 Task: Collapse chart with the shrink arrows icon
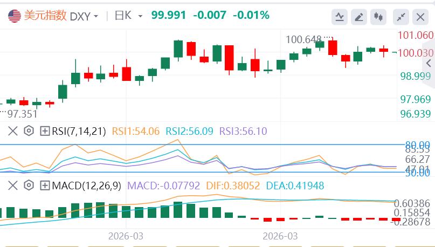coord(401,17)
